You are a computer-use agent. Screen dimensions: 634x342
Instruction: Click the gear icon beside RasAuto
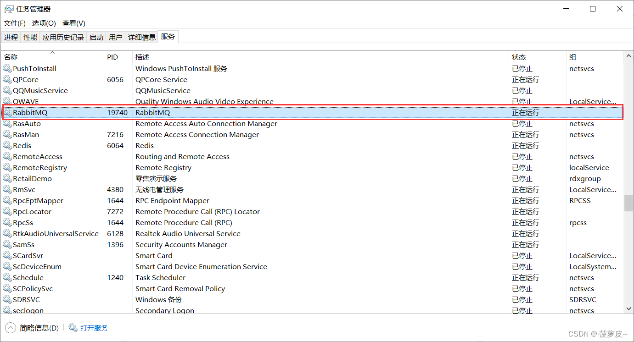7,124
